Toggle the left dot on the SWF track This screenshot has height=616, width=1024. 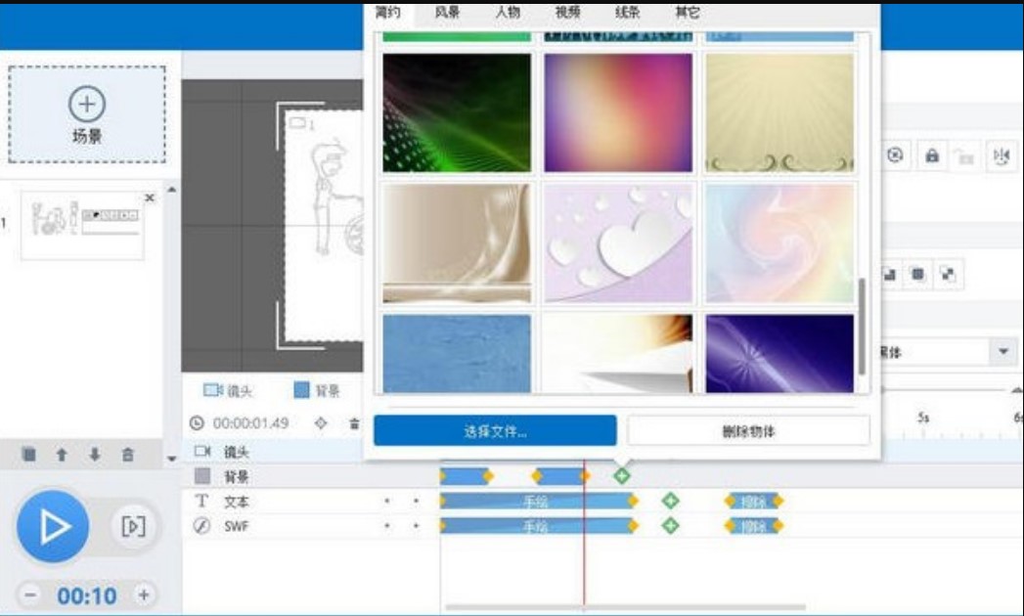pyautogui.click(x=387, y=526)
